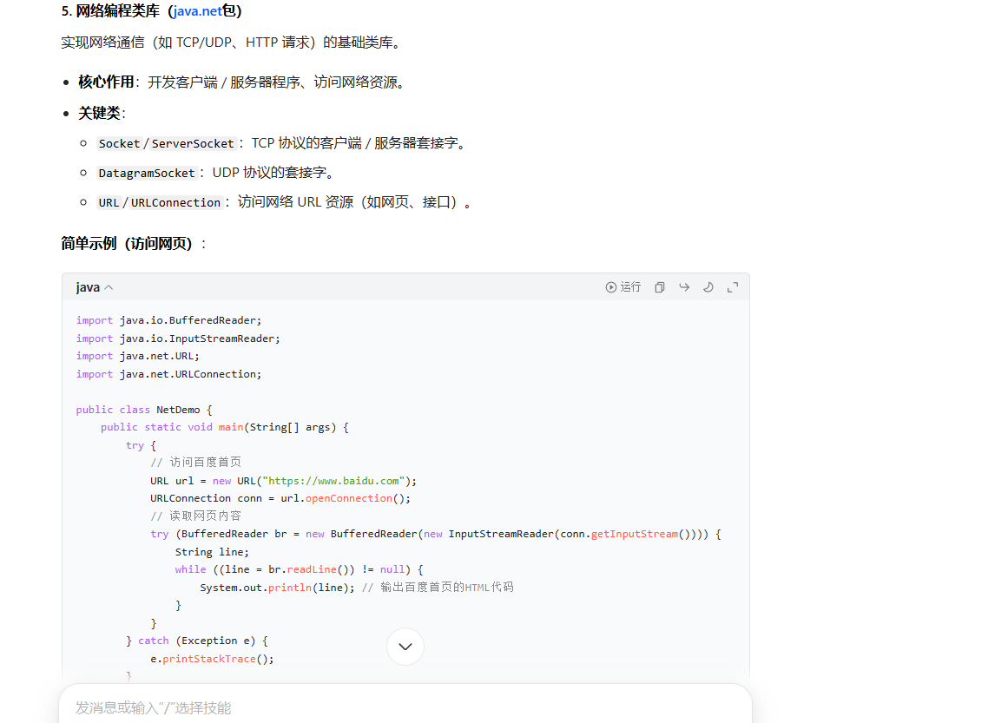Viewport: 988px width, 723px height.
Task: Open the java.net link in heading
Action: (x=197, y=10)
